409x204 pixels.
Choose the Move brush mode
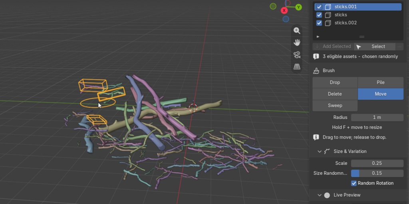[x=381, y=94]
